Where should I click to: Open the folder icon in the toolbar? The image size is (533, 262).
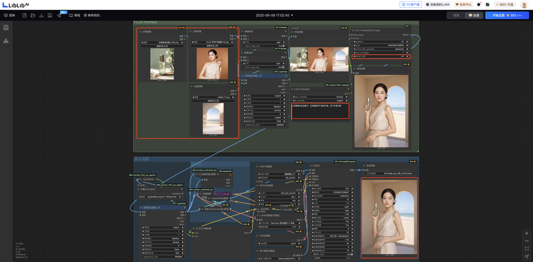(x=33, y=15)
